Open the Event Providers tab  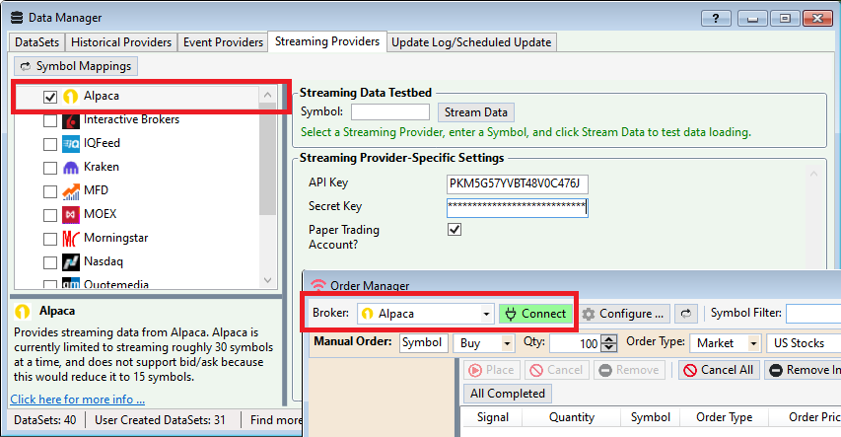[x=223, y=42]
